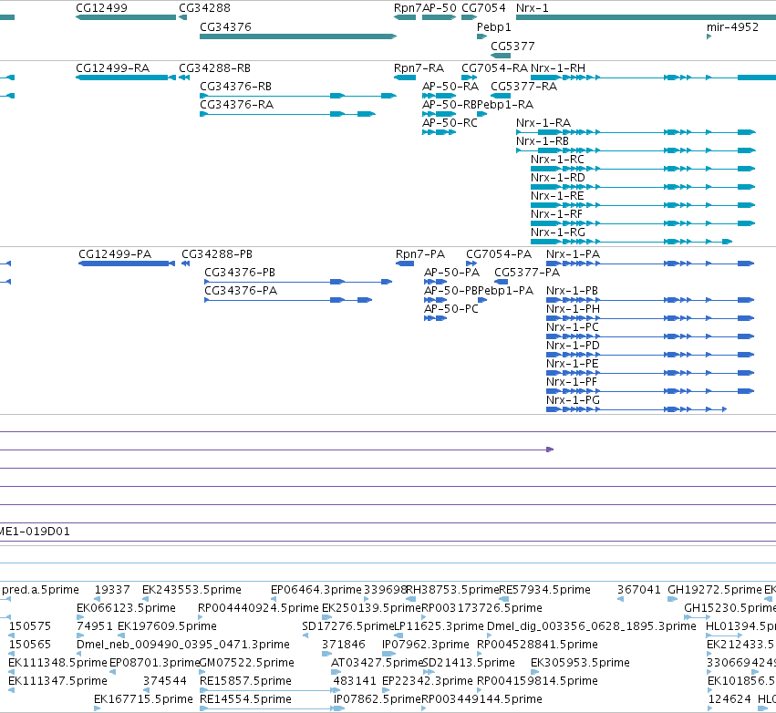Image resolution: width=776 pixels, height=713 pixels.
Task: Select protein CG7054-PA
Action: (x=471, y=263)
